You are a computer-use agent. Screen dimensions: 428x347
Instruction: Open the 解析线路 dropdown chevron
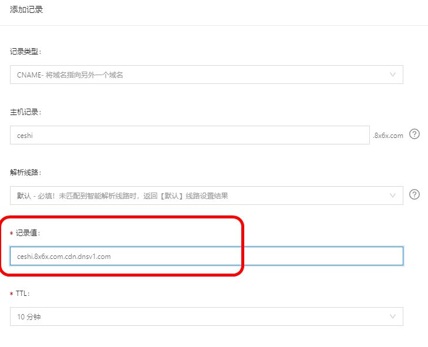393,196
